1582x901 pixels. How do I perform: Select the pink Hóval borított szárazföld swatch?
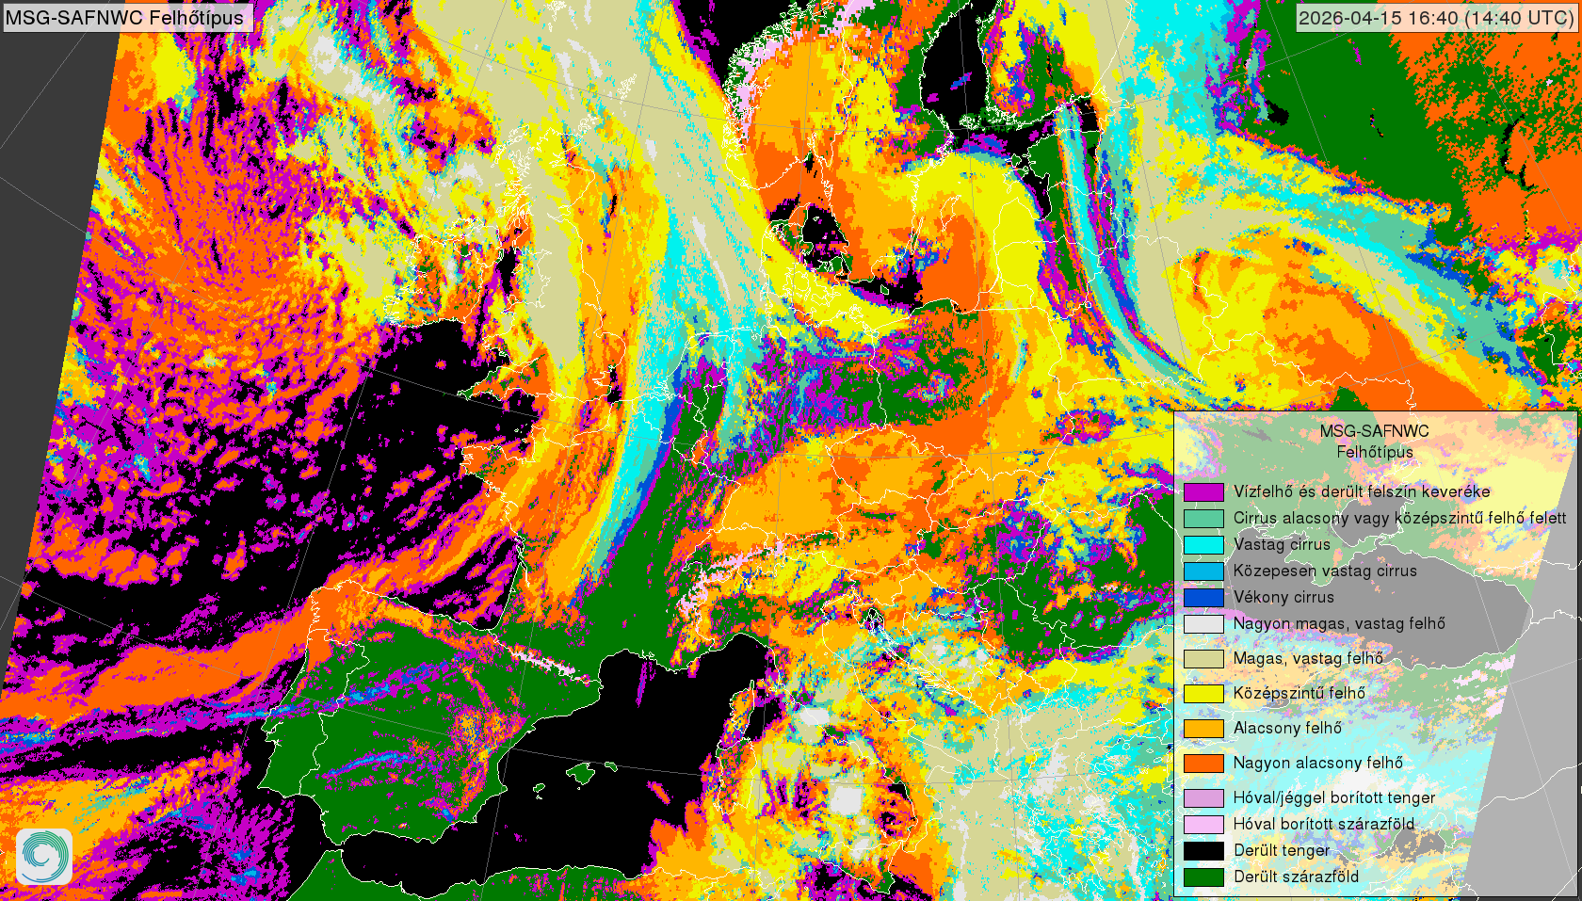(x=1203, y=825)
